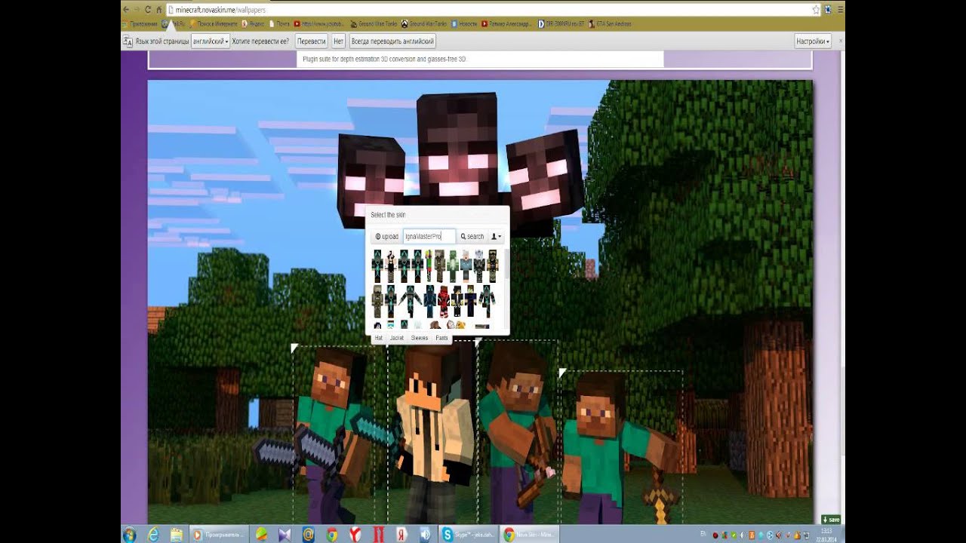This screenshot has width=966, height=543.
Task: Open the 'GTA San Andreas' bookmark
Action: [x=610, y=24]
